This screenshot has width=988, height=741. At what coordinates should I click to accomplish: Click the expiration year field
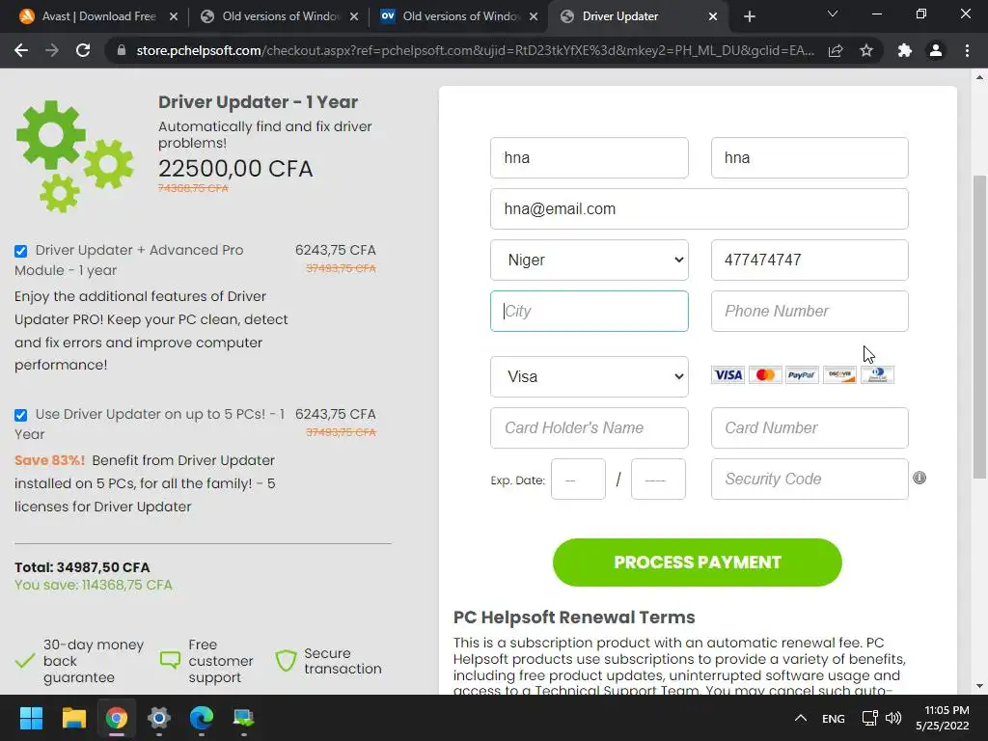tap(658, 479)
